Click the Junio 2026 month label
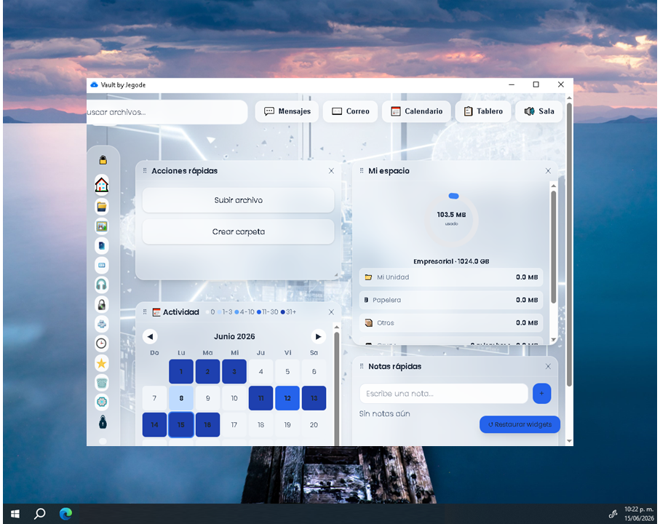The height and width of the screenshot is (524, 660). click(x=234, y=336)
